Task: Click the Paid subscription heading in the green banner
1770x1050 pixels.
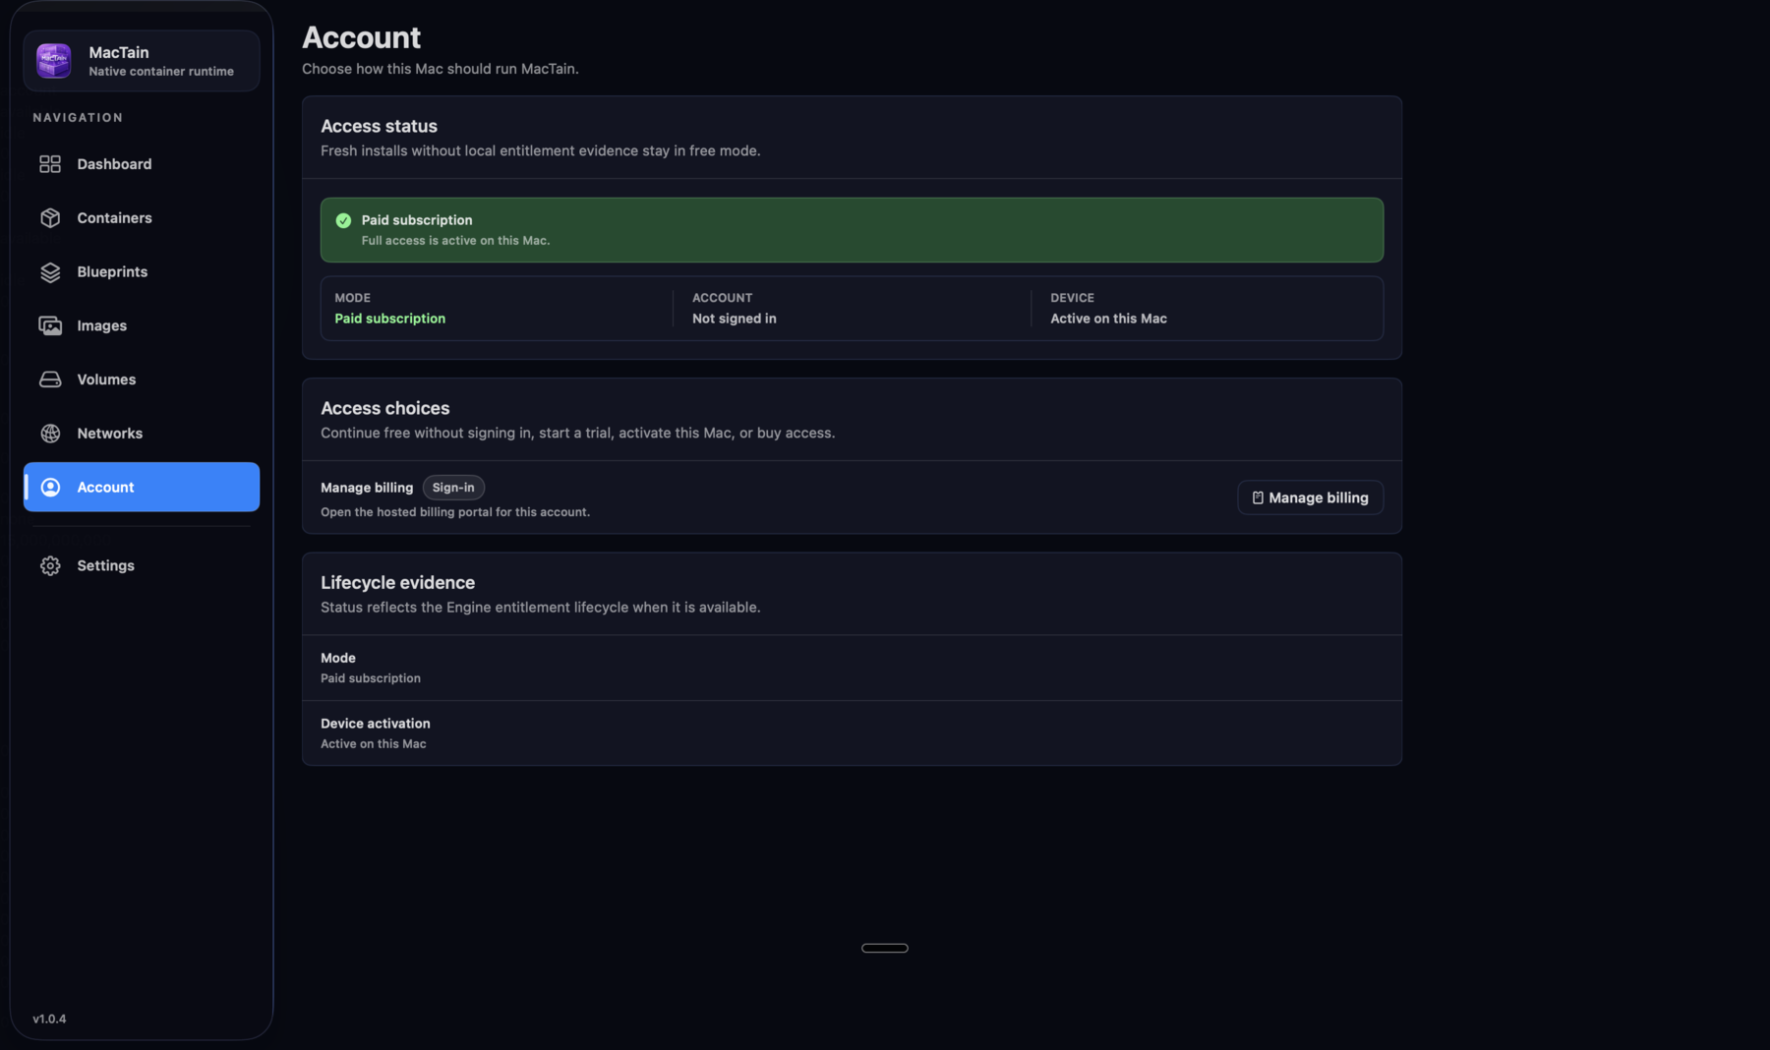Action: pos(417,220)
